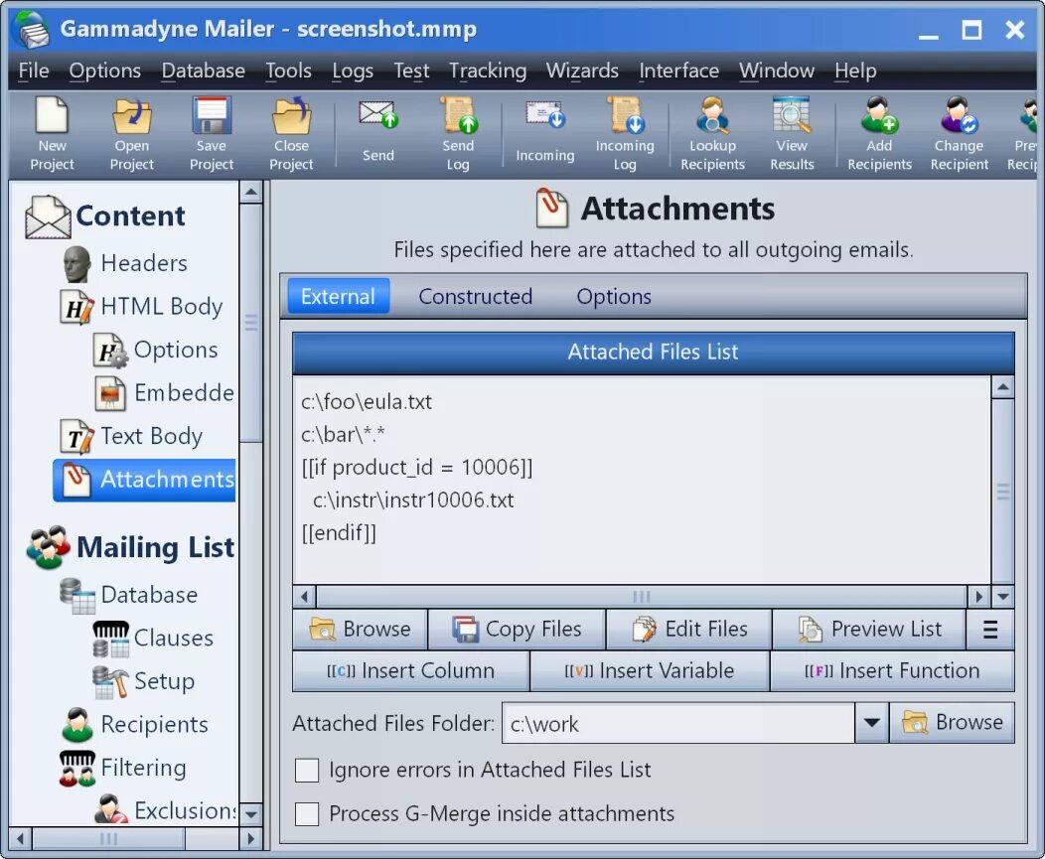1045x859 pixels.
Task: Click the Copy Files button
Action: 517,629
